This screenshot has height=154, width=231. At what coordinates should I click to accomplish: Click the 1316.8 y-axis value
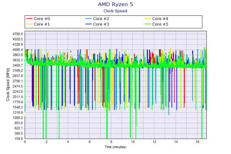[x=18, y=112]
